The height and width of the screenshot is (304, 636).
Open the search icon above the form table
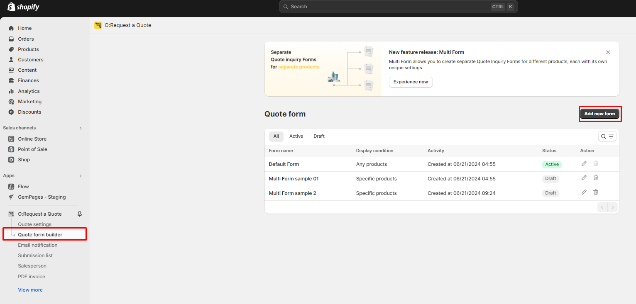point(603,136)
